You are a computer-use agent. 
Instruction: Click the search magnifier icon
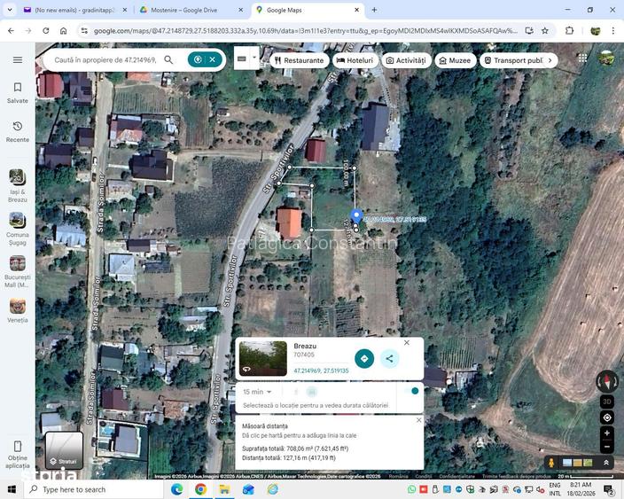click(168, 60)
